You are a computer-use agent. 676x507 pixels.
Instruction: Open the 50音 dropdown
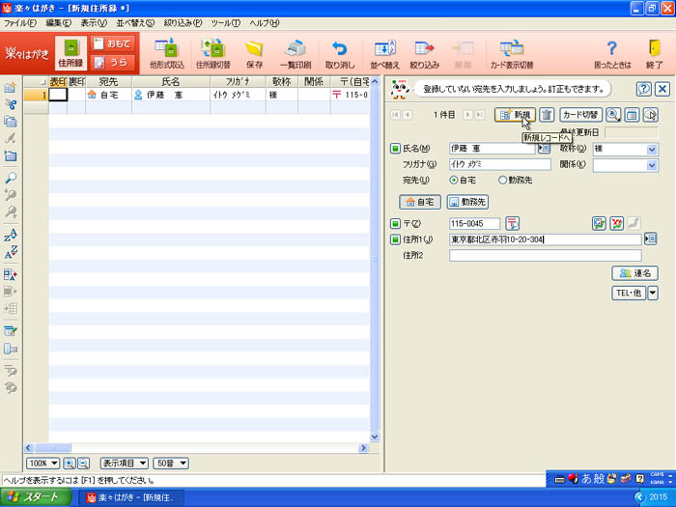point(171,464)
